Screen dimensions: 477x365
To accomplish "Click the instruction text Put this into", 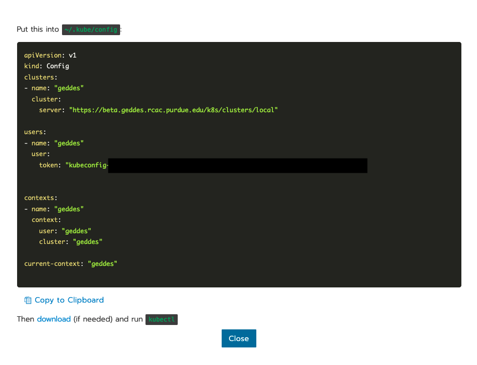I will [37, 29].
